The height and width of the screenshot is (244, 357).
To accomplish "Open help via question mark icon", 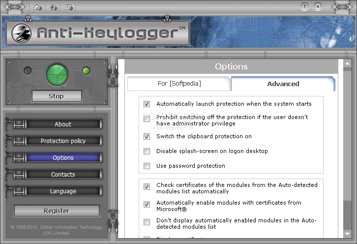I will (304, 6).
